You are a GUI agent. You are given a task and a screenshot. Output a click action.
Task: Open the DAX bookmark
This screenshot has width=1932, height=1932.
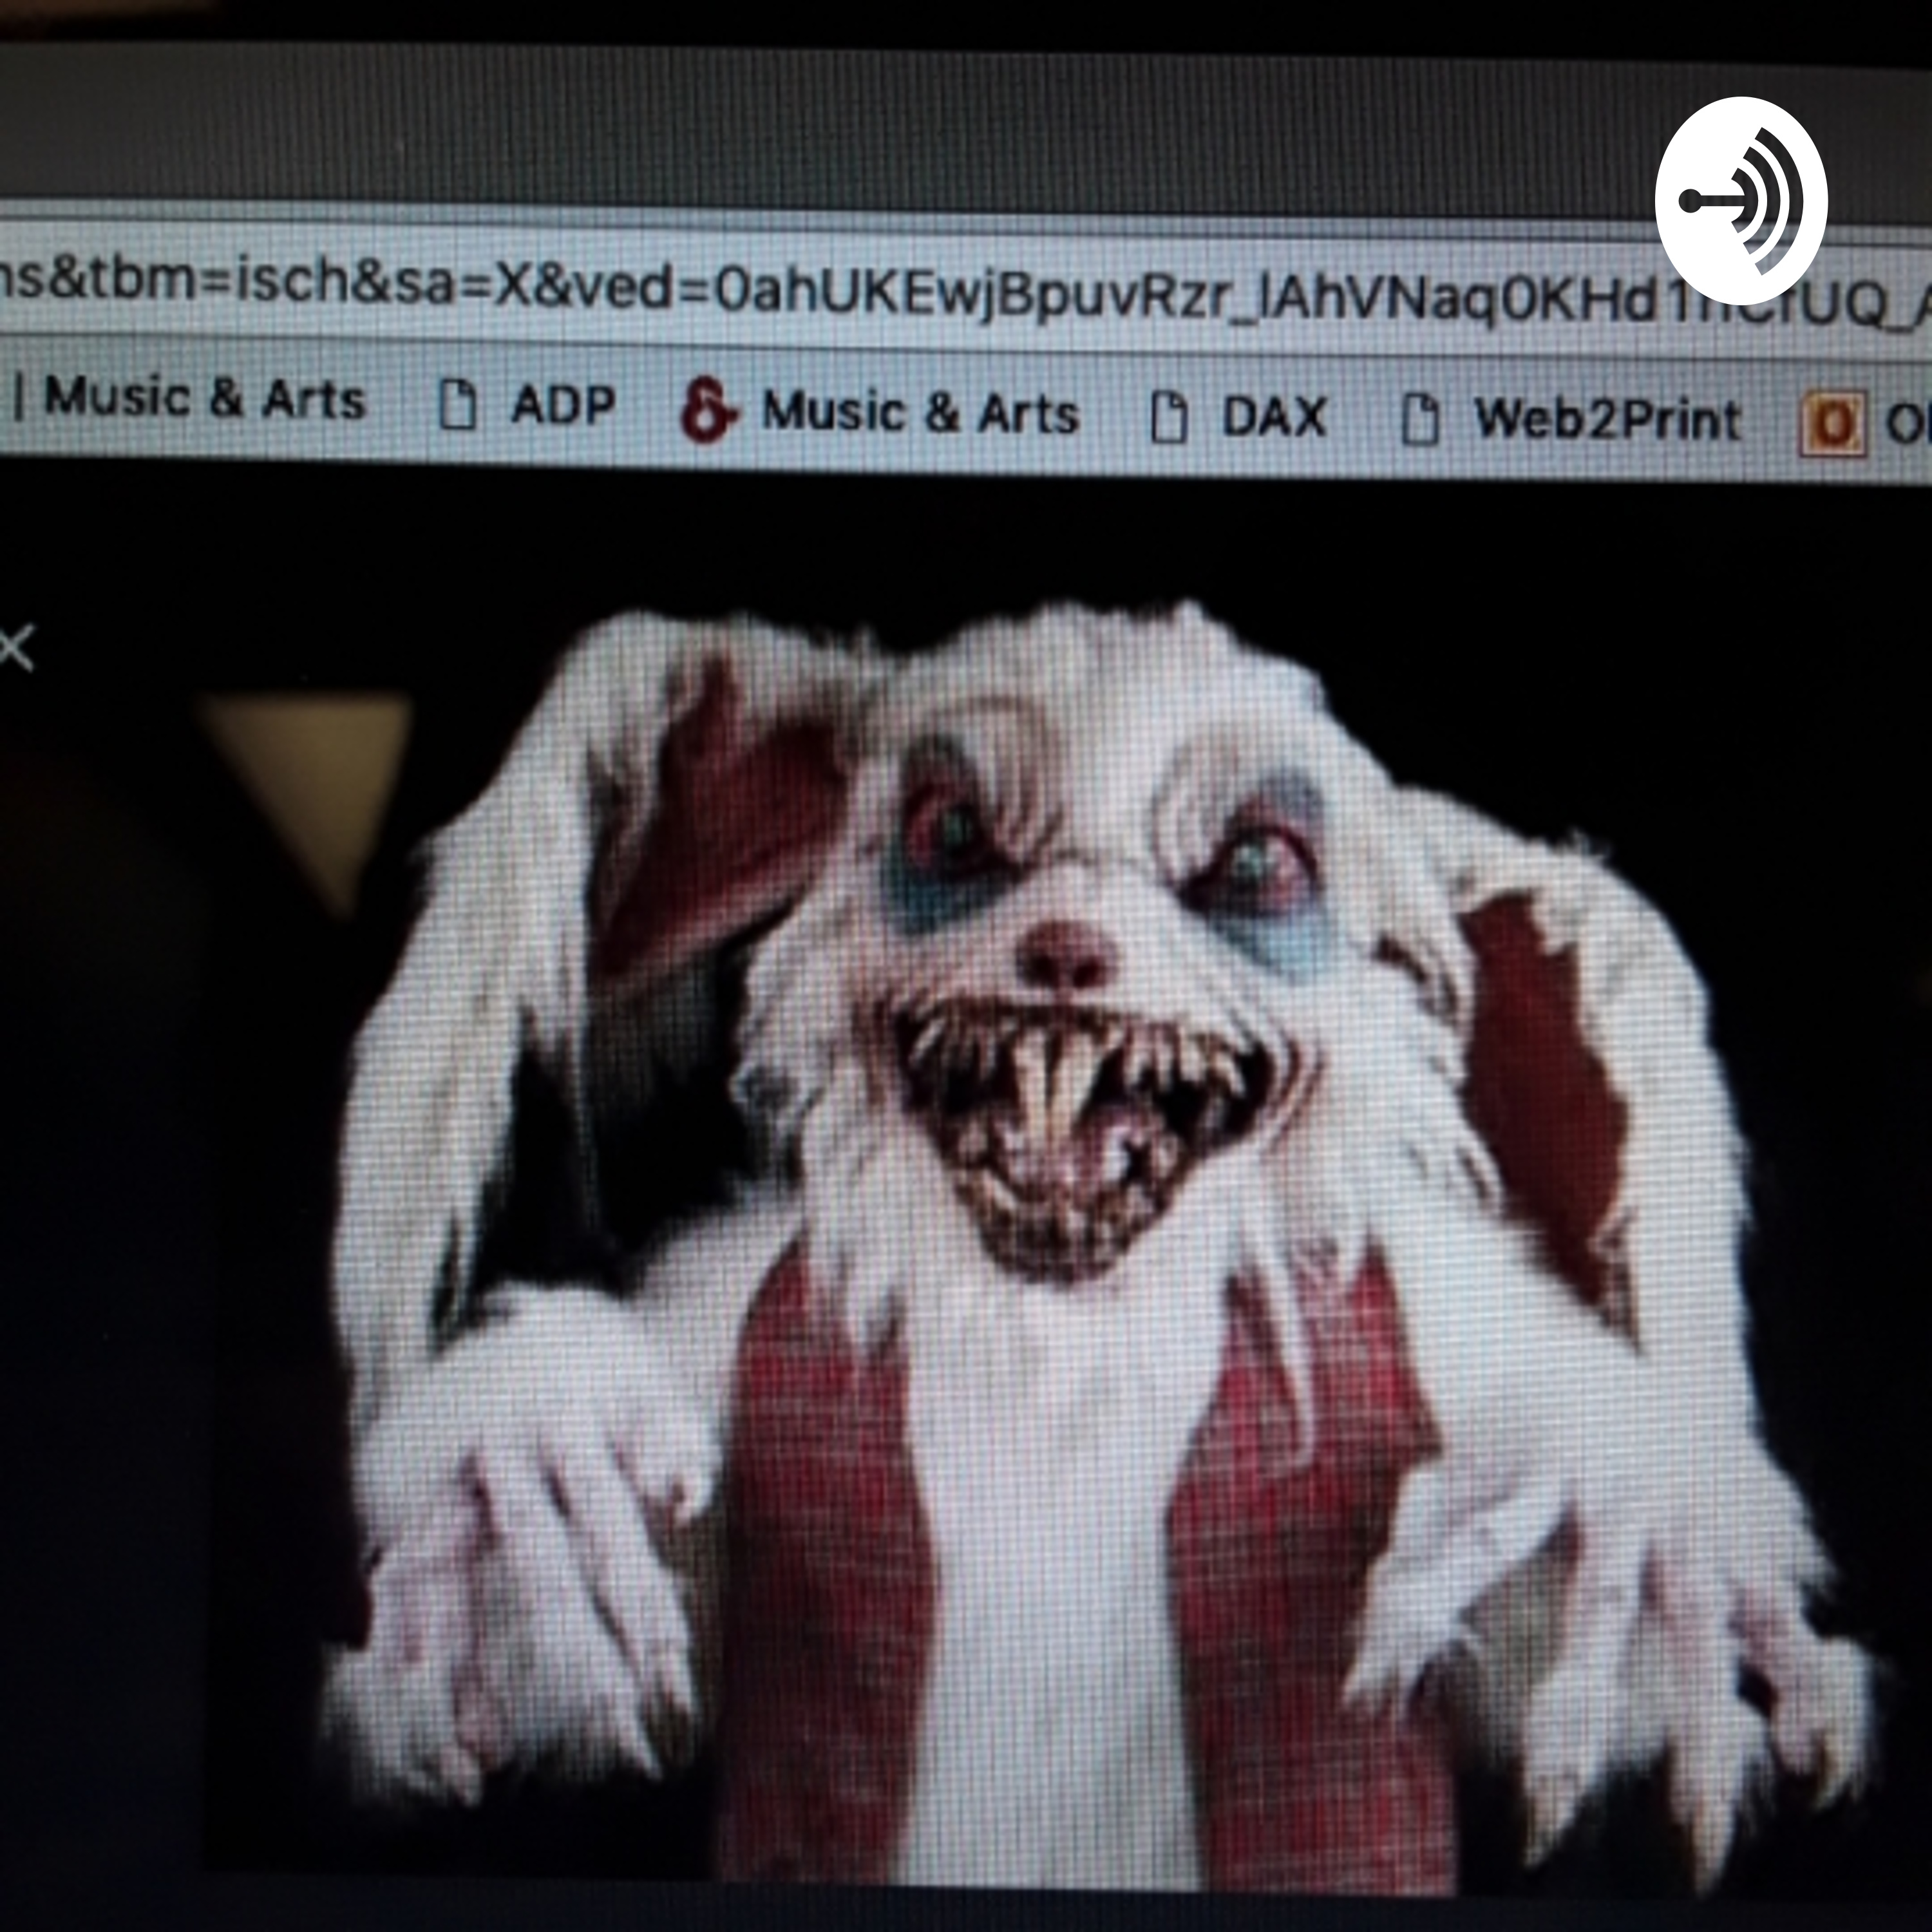[x=1274, y=416]
